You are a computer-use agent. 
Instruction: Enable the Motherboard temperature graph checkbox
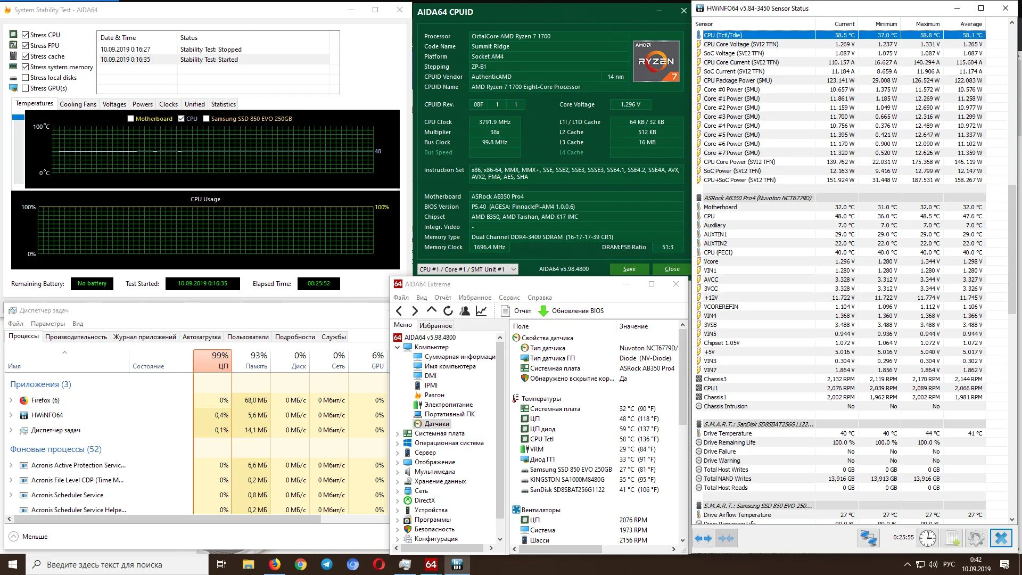click(130, 119)
